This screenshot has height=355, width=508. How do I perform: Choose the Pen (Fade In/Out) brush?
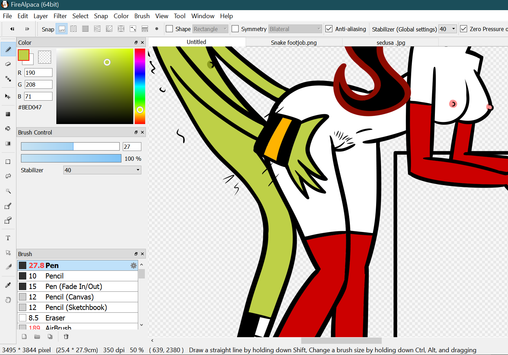(73, 287)
